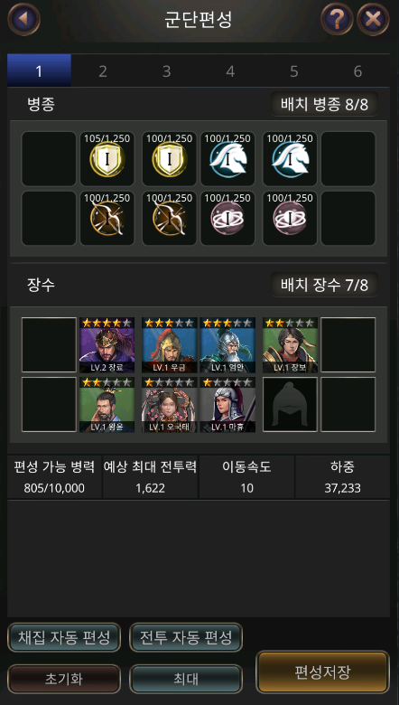The width and height of the screenshot is (399, 705).
Task: Save formation with 편성저장 button
Action: coord(322,672)
